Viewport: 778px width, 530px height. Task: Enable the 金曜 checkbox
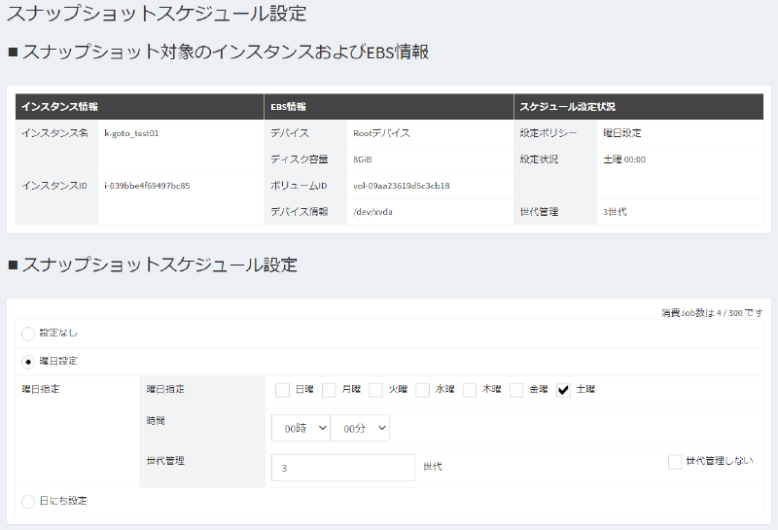pyautogui.click(x=517, y=390)
